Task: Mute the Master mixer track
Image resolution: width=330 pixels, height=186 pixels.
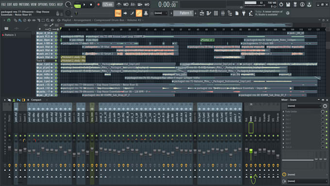Action: 10,135
